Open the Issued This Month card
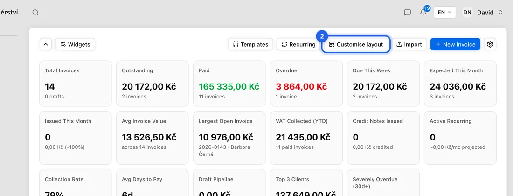Screen dimensions: 513x196 click(x=75, y=138)
